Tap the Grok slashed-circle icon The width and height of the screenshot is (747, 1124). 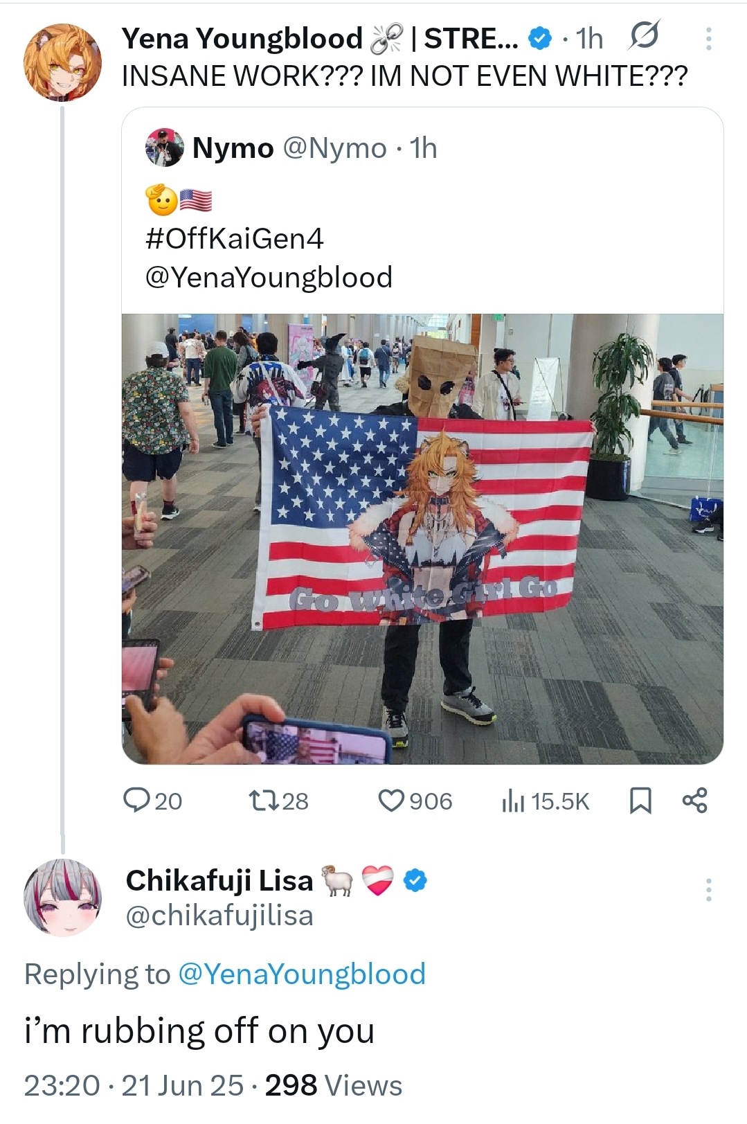pyautogui.click(x=643, y=37)
